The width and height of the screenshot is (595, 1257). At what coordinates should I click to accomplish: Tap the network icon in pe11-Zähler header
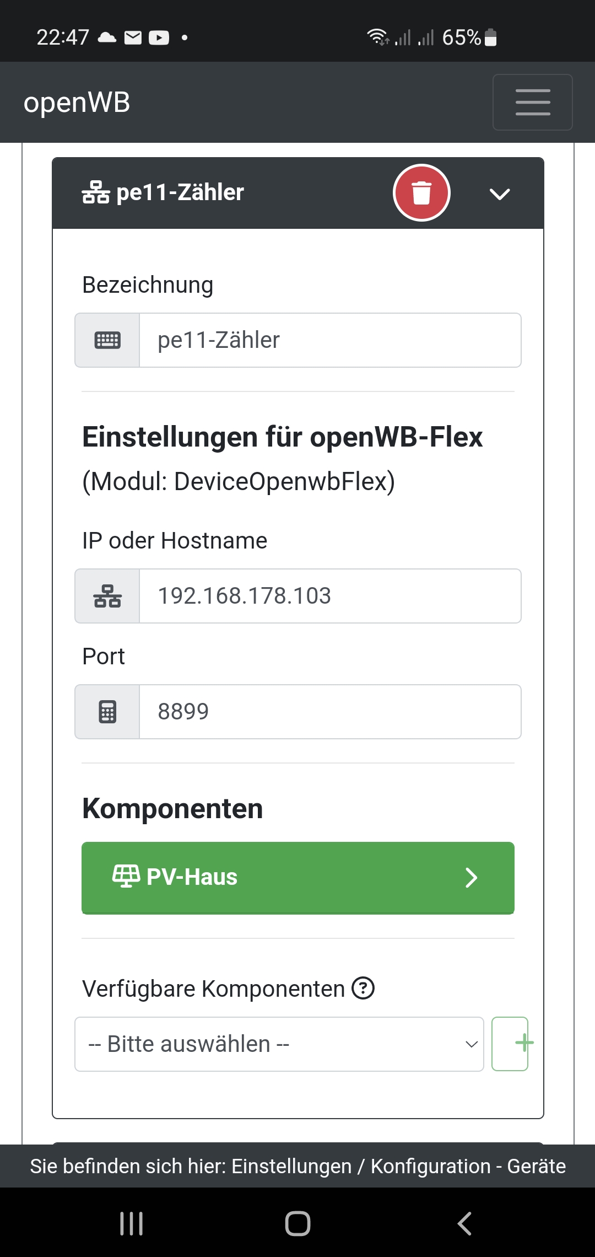[x=96, y=192]
